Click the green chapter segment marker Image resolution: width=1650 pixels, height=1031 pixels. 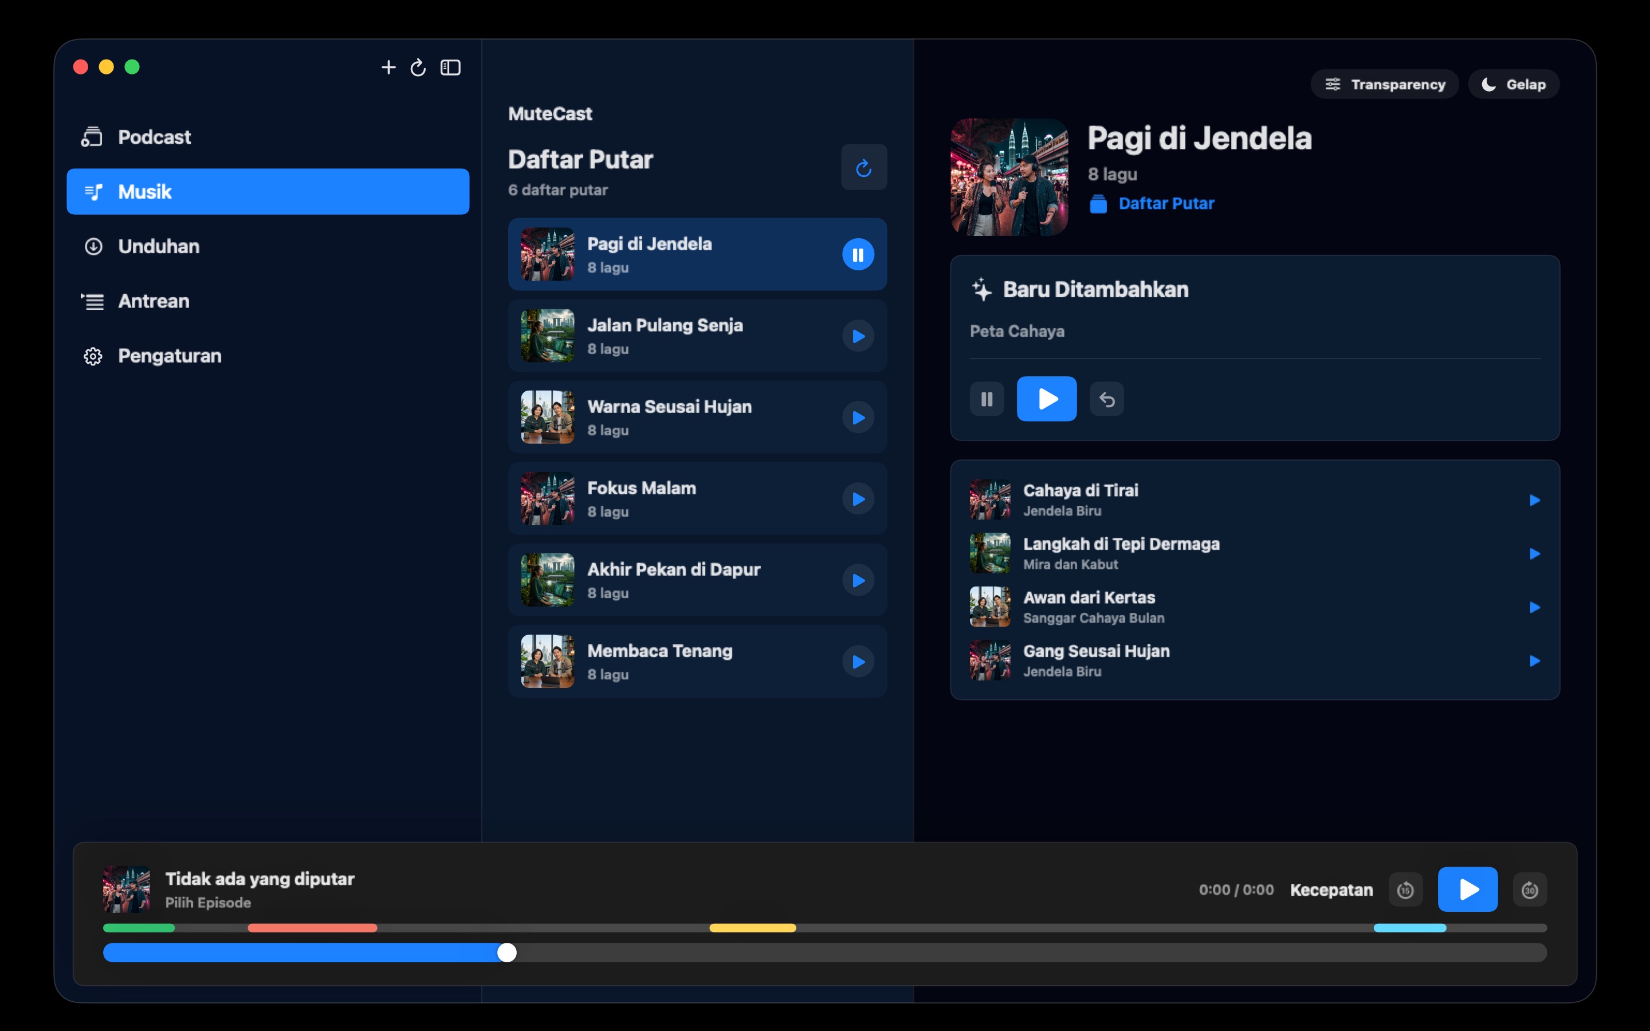139,928
